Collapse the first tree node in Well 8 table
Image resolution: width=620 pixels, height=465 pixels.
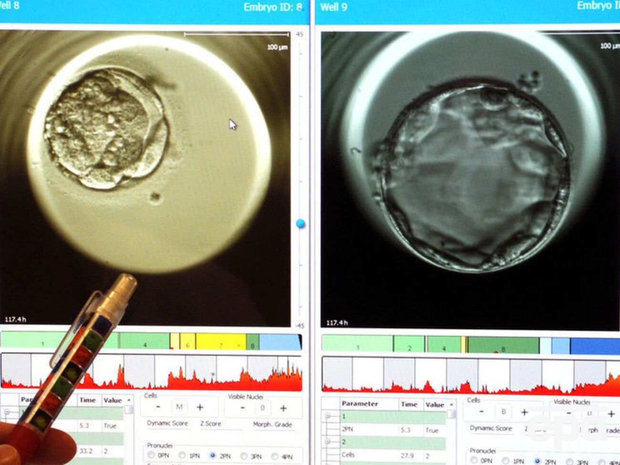(7, 412)
